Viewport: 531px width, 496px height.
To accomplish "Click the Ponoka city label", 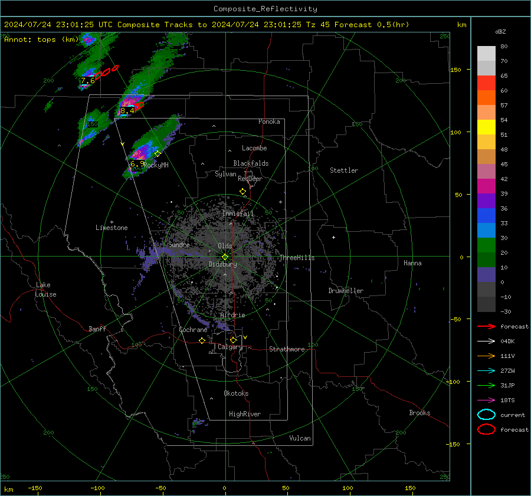I will point(269,121).
